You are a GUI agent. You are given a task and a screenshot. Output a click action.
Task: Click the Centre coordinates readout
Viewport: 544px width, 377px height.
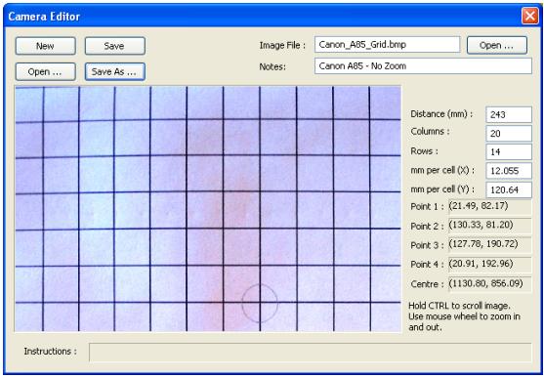pos(490,284)
